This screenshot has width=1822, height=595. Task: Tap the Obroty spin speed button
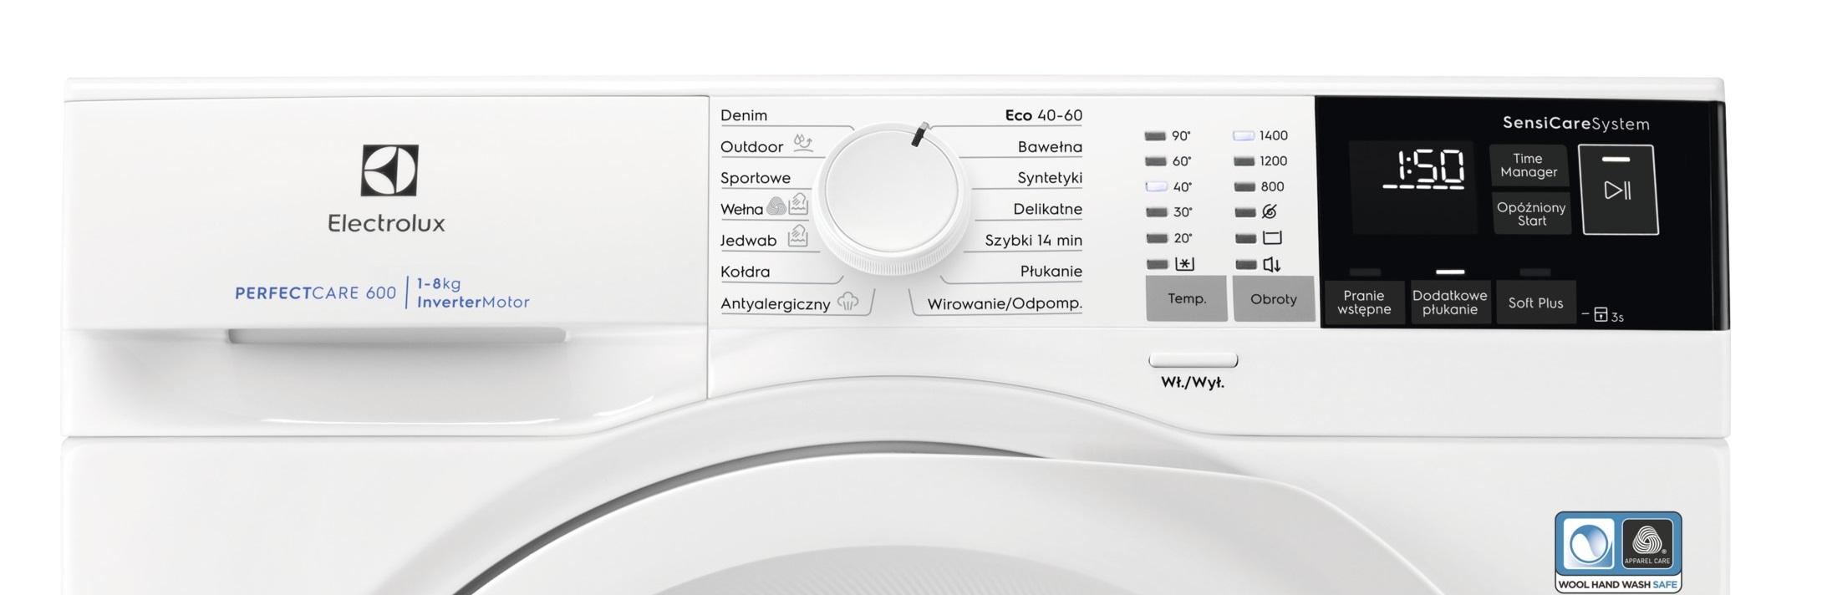(x=1273, y=298)
